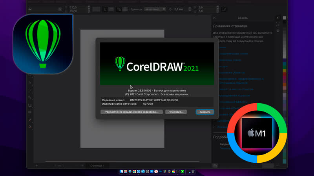The image size is (314, 176).
Task: Click the no-color swatch atop the palette
Action: pyautogui.click(x=285, y=18)
